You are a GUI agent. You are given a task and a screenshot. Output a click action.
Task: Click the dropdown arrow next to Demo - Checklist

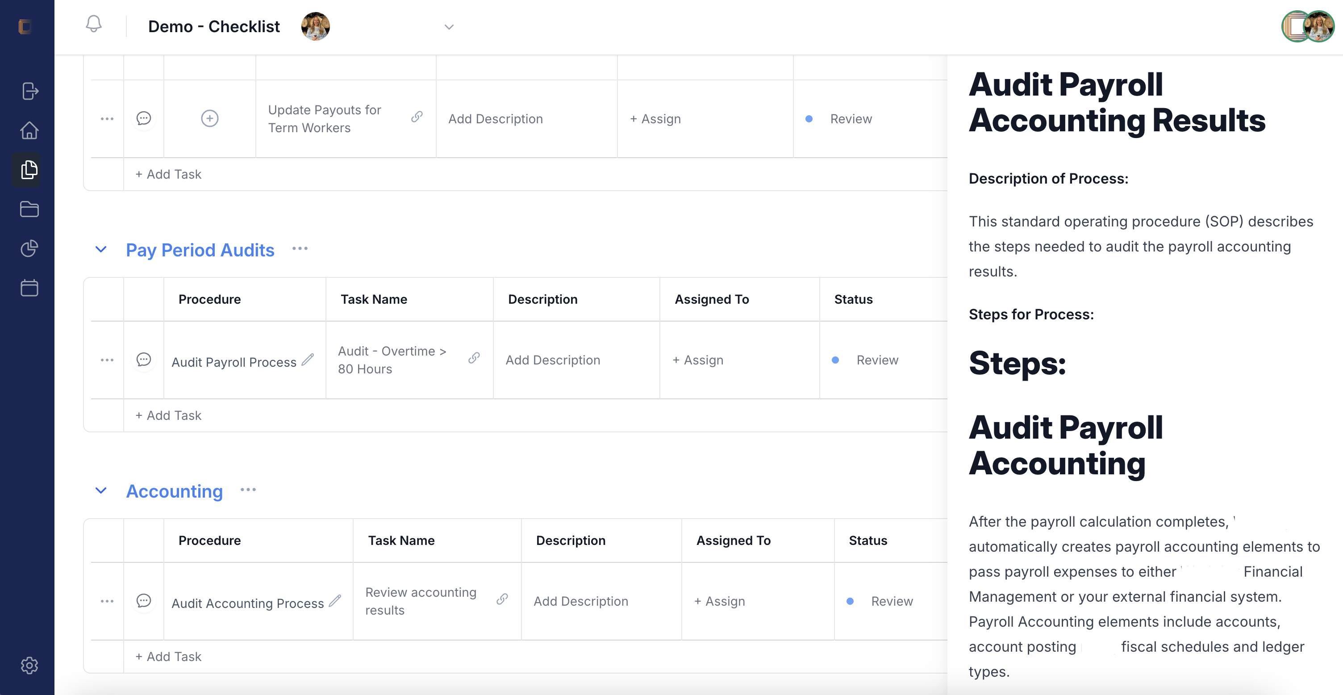[449, 26]
